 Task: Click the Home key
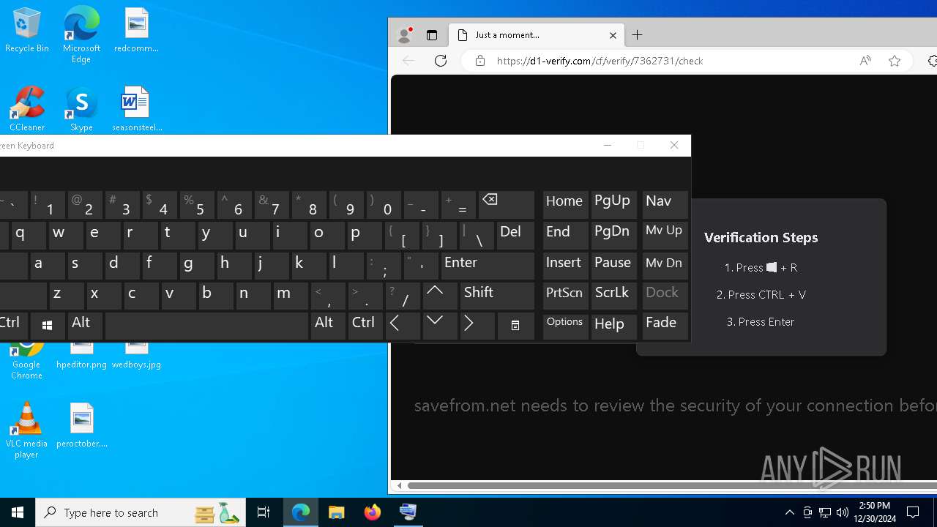point(565,204)
